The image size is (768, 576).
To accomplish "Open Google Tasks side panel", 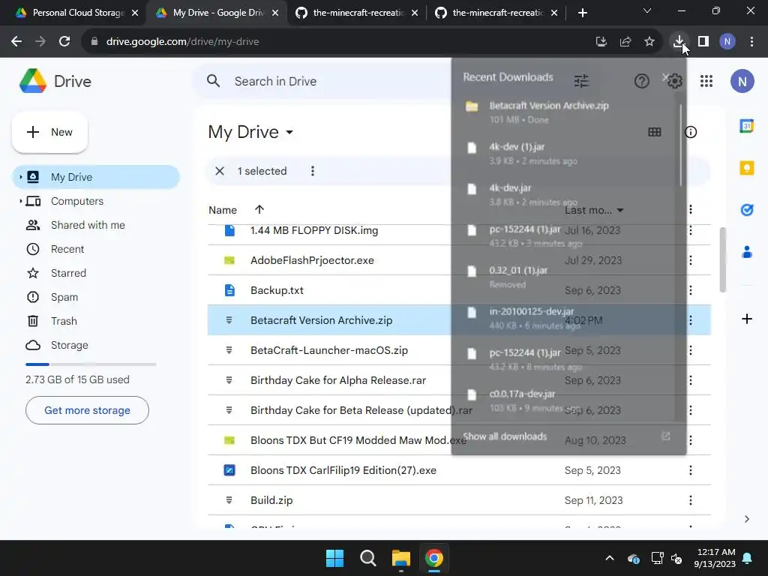I will coord(746,210).
